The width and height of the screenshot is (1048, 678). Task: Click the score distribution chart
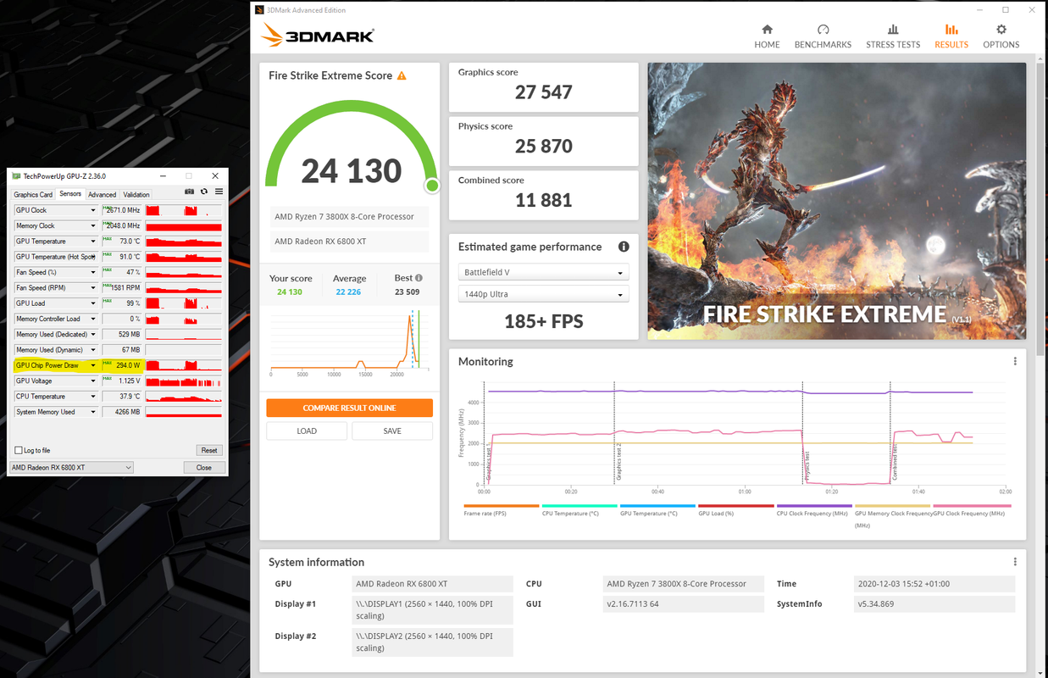(x=349, y=343)
